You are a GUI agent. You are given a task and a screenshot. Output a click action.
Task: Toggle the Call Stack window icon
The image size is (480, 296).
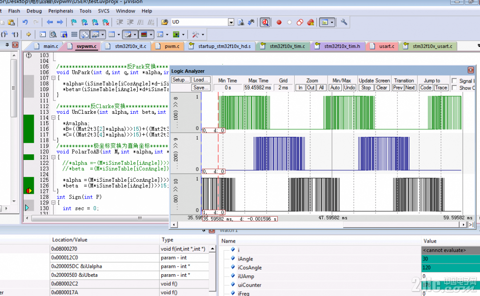coord(84,34)
